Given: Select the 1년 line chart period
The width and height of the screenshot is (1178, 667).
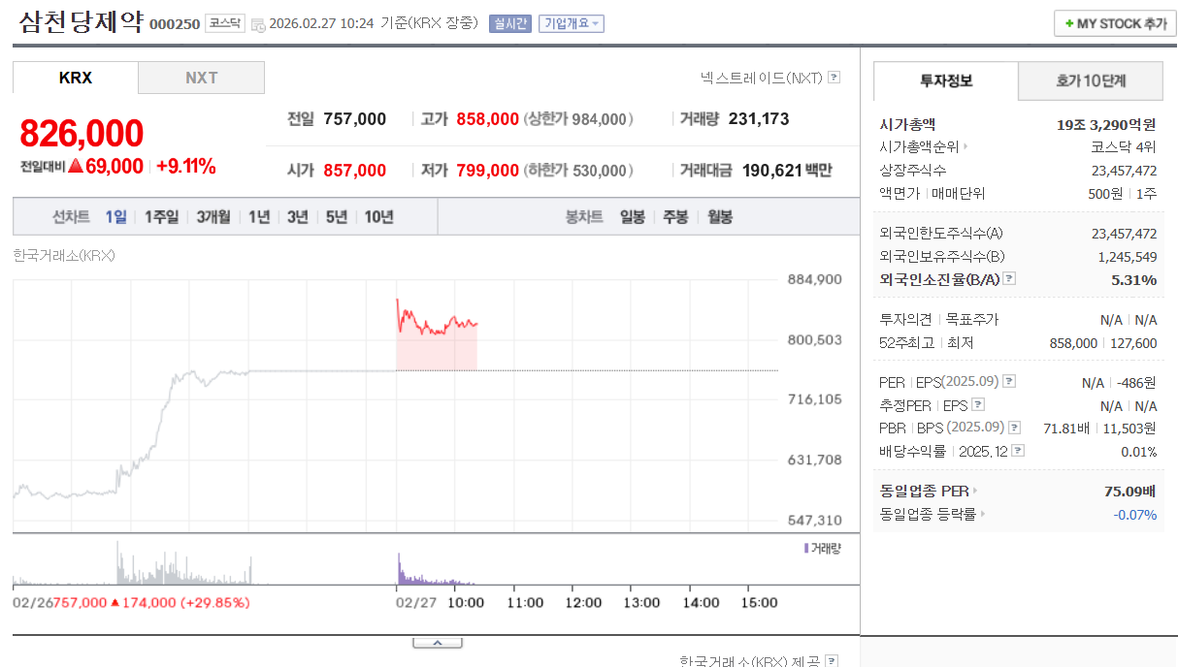Looking at the screenshot, I should click(259, 216).
